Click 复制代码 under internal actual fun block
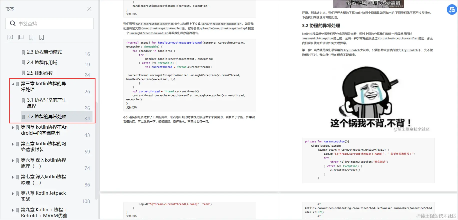Viewport: 458px width, 220px height. [131, 107]
